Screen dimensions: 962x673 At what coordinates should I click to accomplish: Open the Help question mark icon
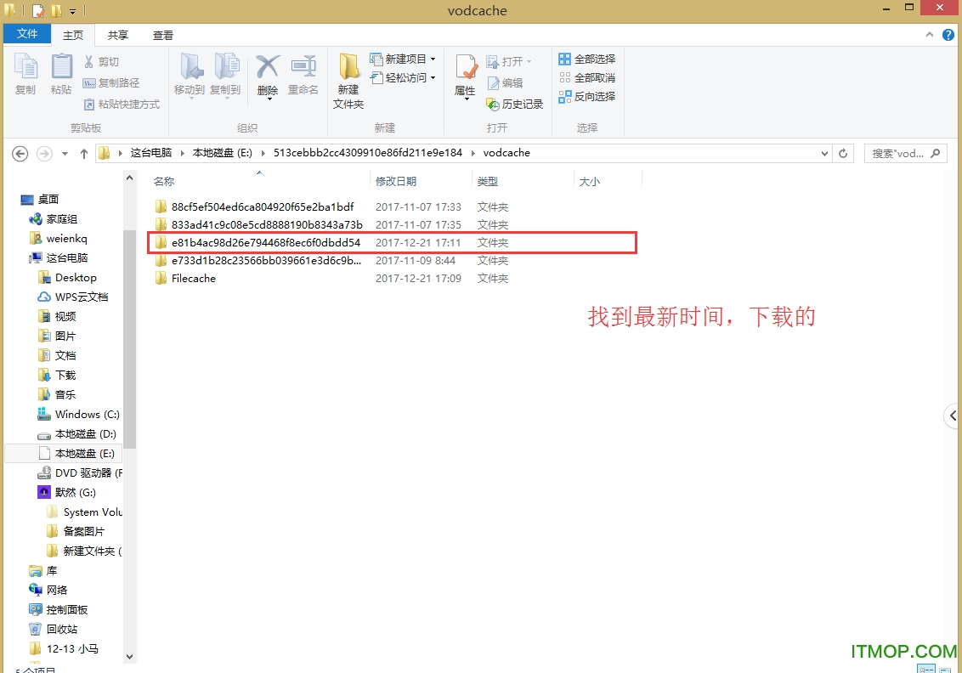pyautogui.click(x=948, y=35)
